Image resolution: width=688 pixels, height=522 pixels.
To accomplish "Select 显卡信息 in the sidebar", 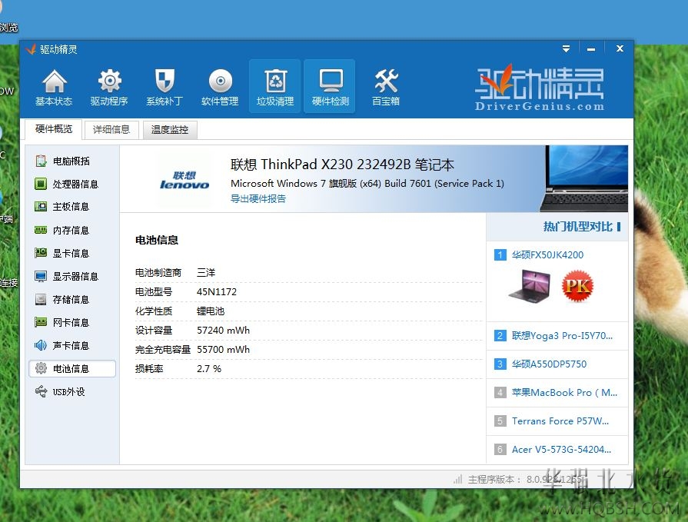I will 72,253.
